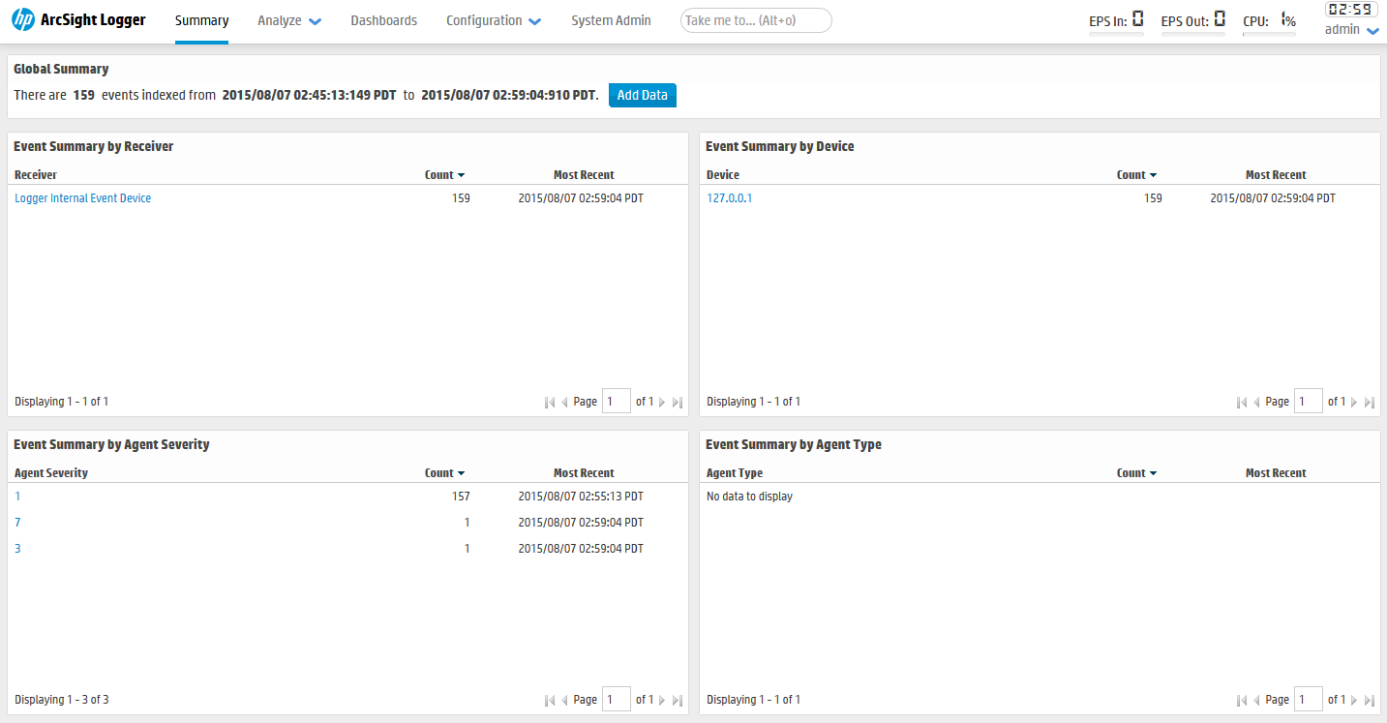
Task: Go to next page in Device panel
Action: (1354, 402)
